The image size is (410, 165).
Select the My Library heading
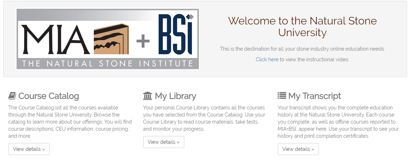tap(175, 96)
